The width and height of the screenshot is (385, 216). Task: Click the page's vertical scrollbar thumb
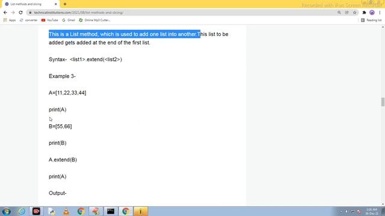(383, 102)
